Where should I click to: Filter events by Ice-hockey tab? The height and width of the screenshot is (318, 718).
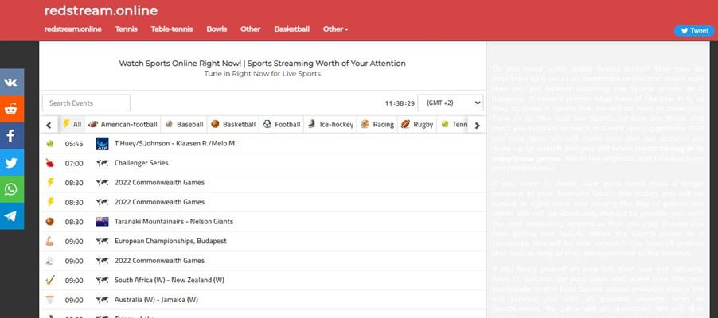click(x=330, y=125)
